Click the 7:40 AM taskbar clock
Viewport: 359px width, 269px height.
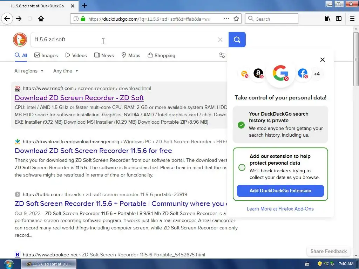[x=346, y=264]
